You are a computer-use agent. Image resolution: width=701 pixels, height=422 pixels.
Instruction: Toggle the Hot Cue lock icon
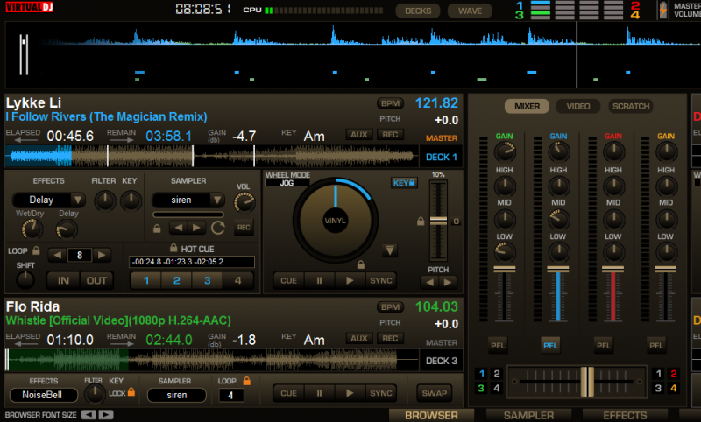click(x=173, y=248)
